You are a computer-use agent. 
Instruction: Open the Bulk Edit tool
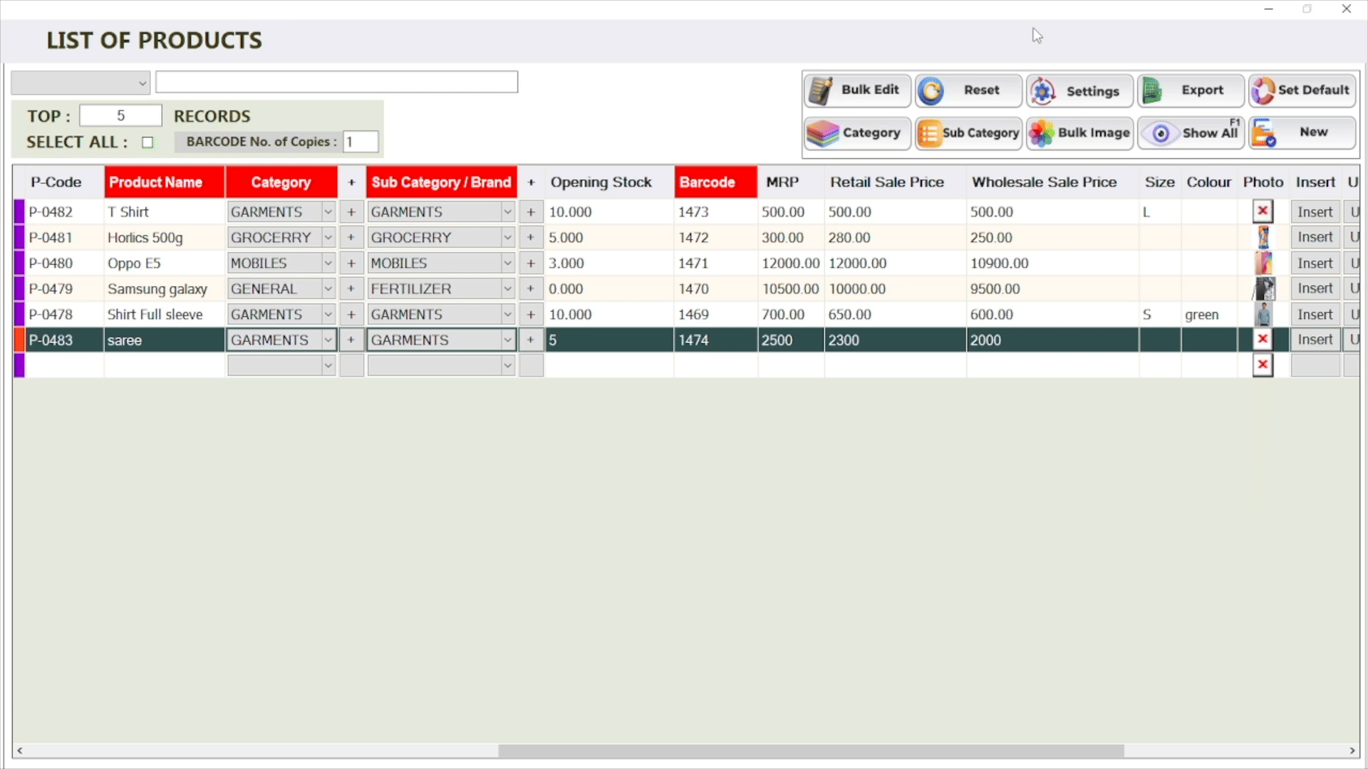click(x=857, y=90)
